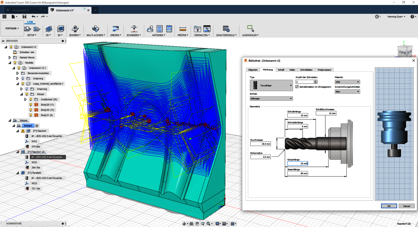Switch to the Postprozessor tab
The height and width of the screenshot is (227, 418).
(x=325, y=70)
